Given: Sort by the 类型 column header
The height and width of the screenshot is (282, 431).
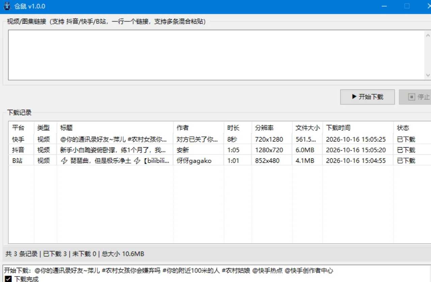Looking at the screenshot, I should pos(45,128).
